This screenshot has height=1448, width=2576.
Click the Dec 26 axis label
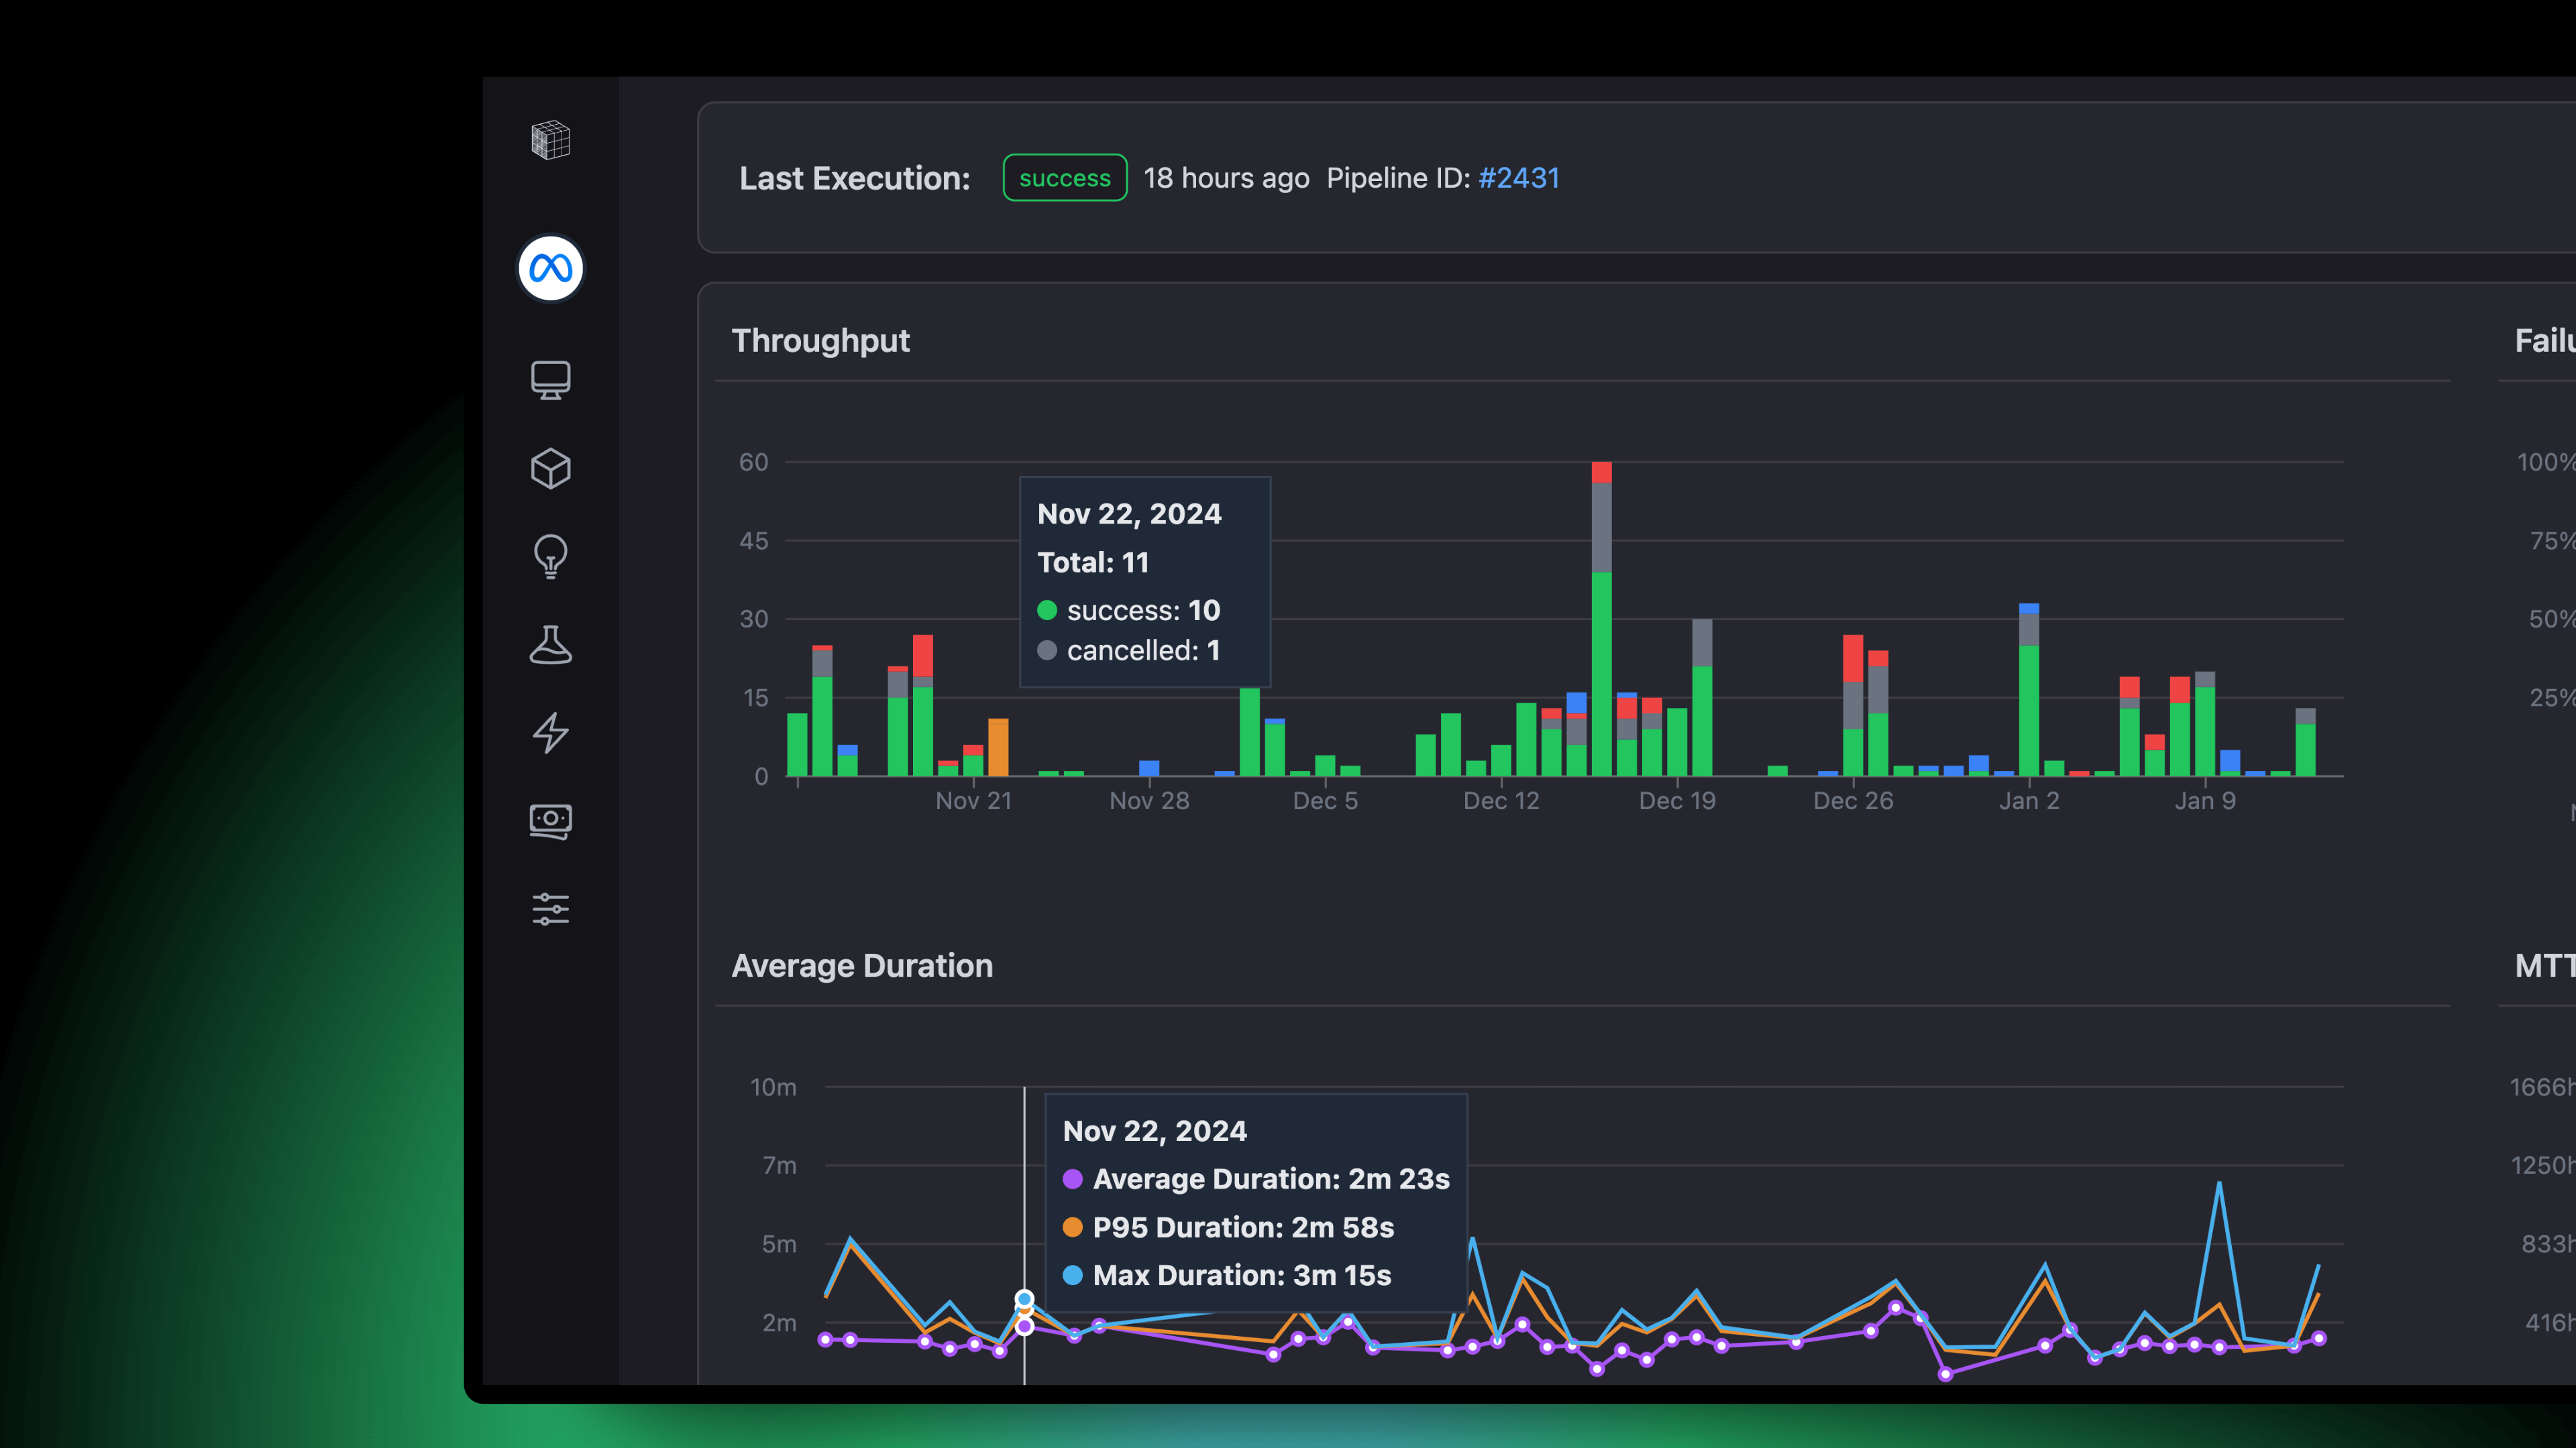point(1853,800)
